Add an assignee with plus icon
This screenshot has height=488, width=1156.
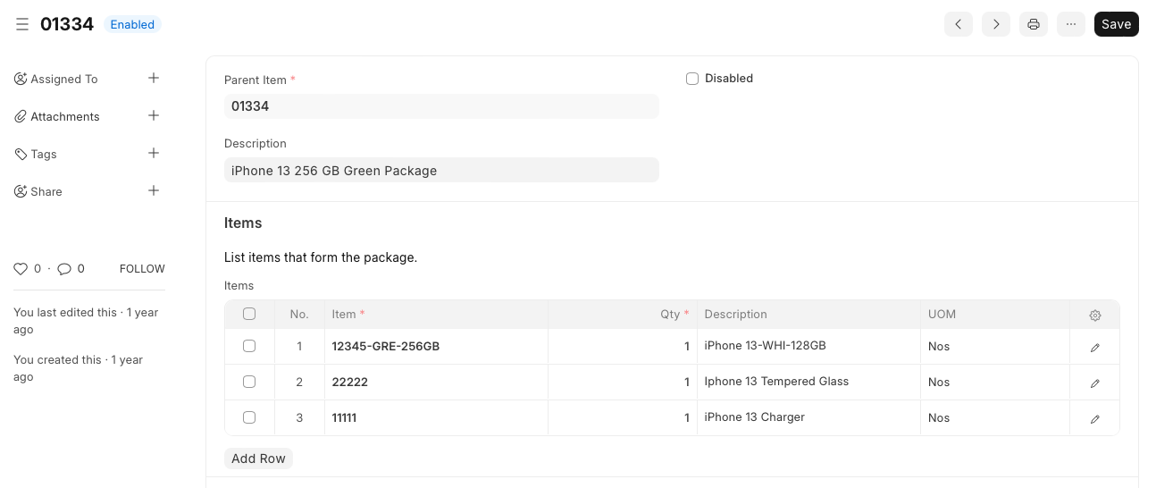click(154, 79)
